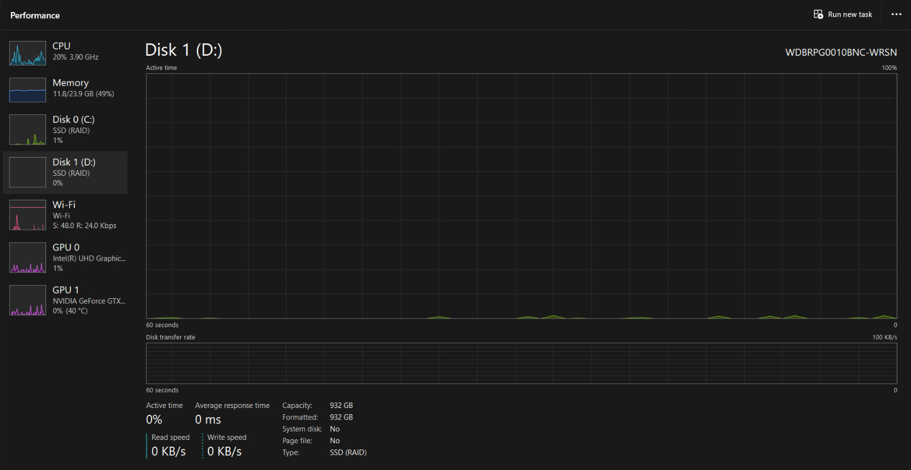Screen dimensions: 911x470
Task: Click the Read speed 0 KB/s value
Action: point(169,451)
